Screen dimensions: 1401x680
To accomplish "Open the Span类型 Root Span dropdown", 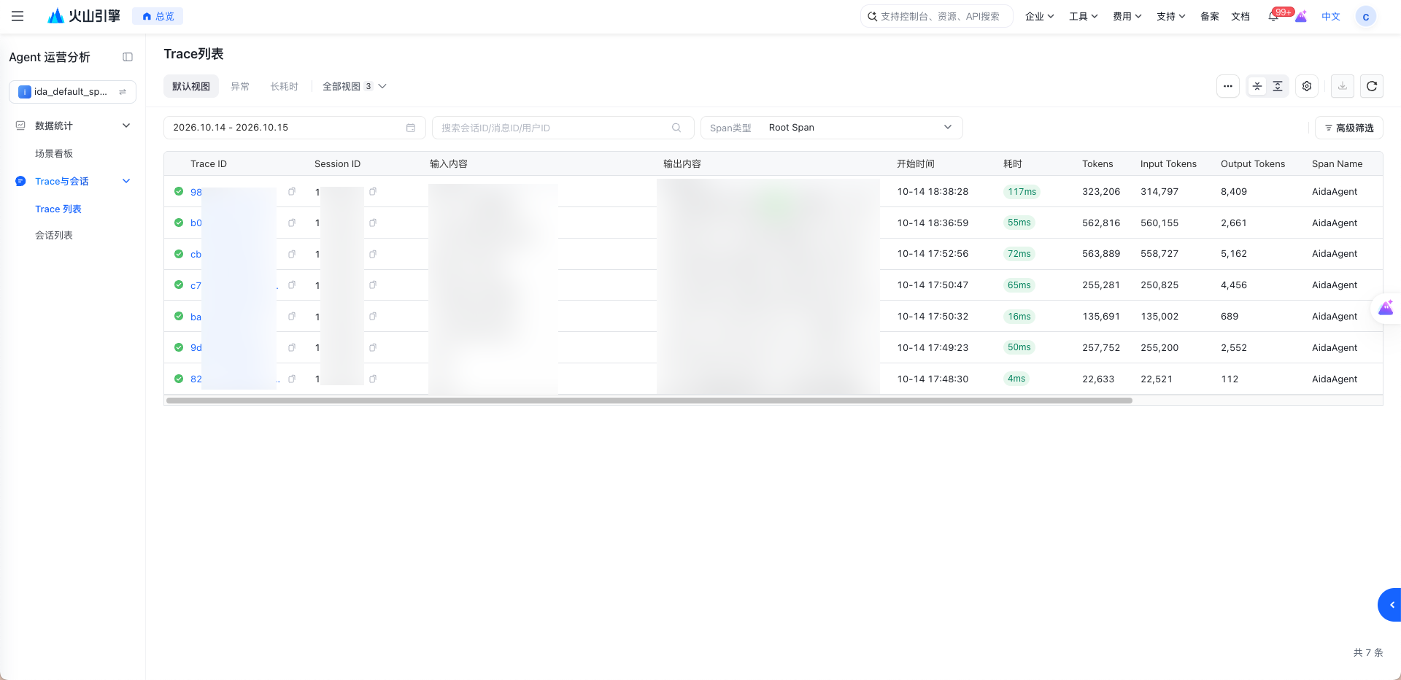I will tap(832, 128).
